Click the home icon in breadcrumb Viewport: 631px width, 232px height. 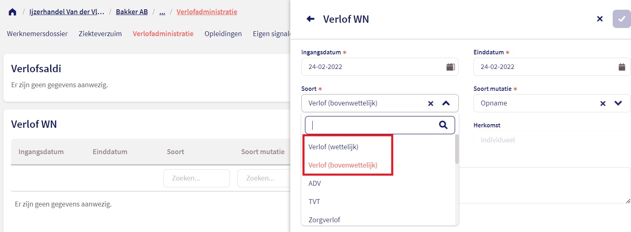pyautogui.click(x=13, y=12)
